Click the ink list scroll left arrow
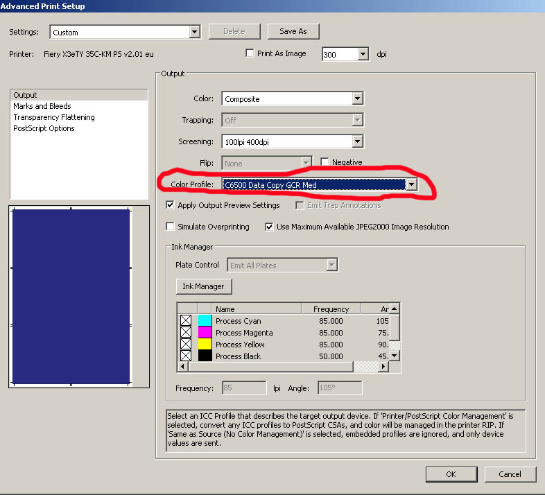The image size is (545, 495). 183,366
